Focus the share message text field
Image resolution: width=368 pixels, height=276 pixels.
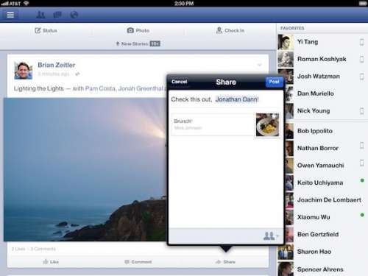226,99
